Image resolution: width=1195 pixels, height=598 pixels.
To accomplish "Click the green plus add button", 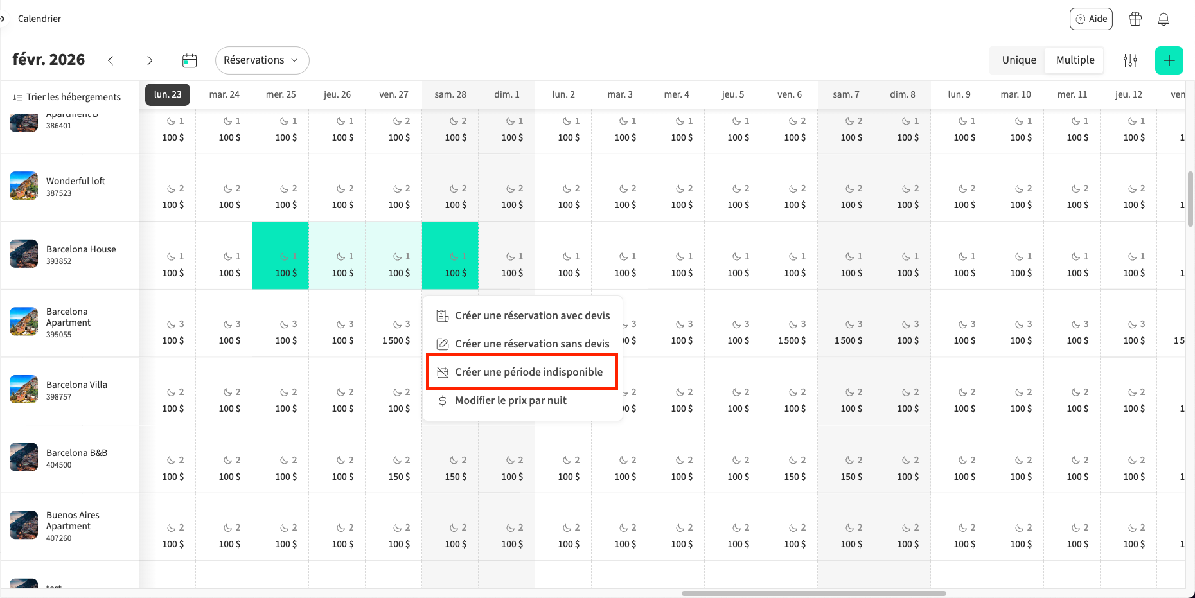I will (x=1169, y=60).
